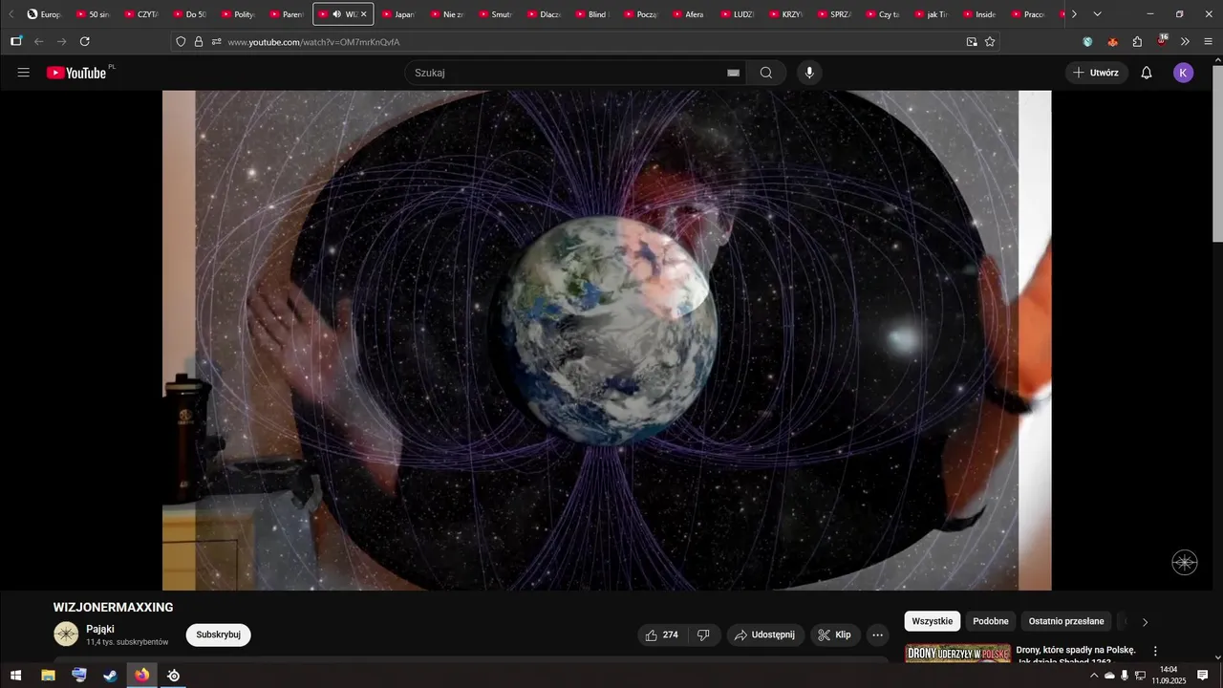
Task: Open more actions three-dot menu under video
Action: pyautogui.click(x=877, y=634)
